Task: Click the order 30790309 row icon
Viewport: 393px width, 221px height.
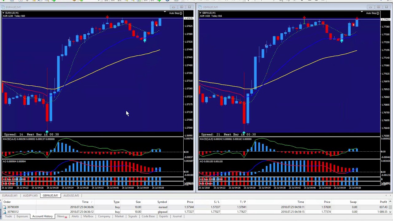Action: pyautogui.click(x=4, y=207)
